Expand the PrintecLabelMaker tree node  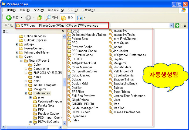17,53
